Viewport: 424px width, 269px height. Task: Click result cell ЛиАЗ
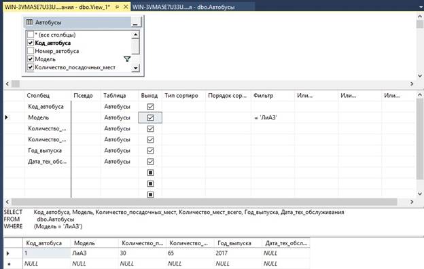coord(94,253)
